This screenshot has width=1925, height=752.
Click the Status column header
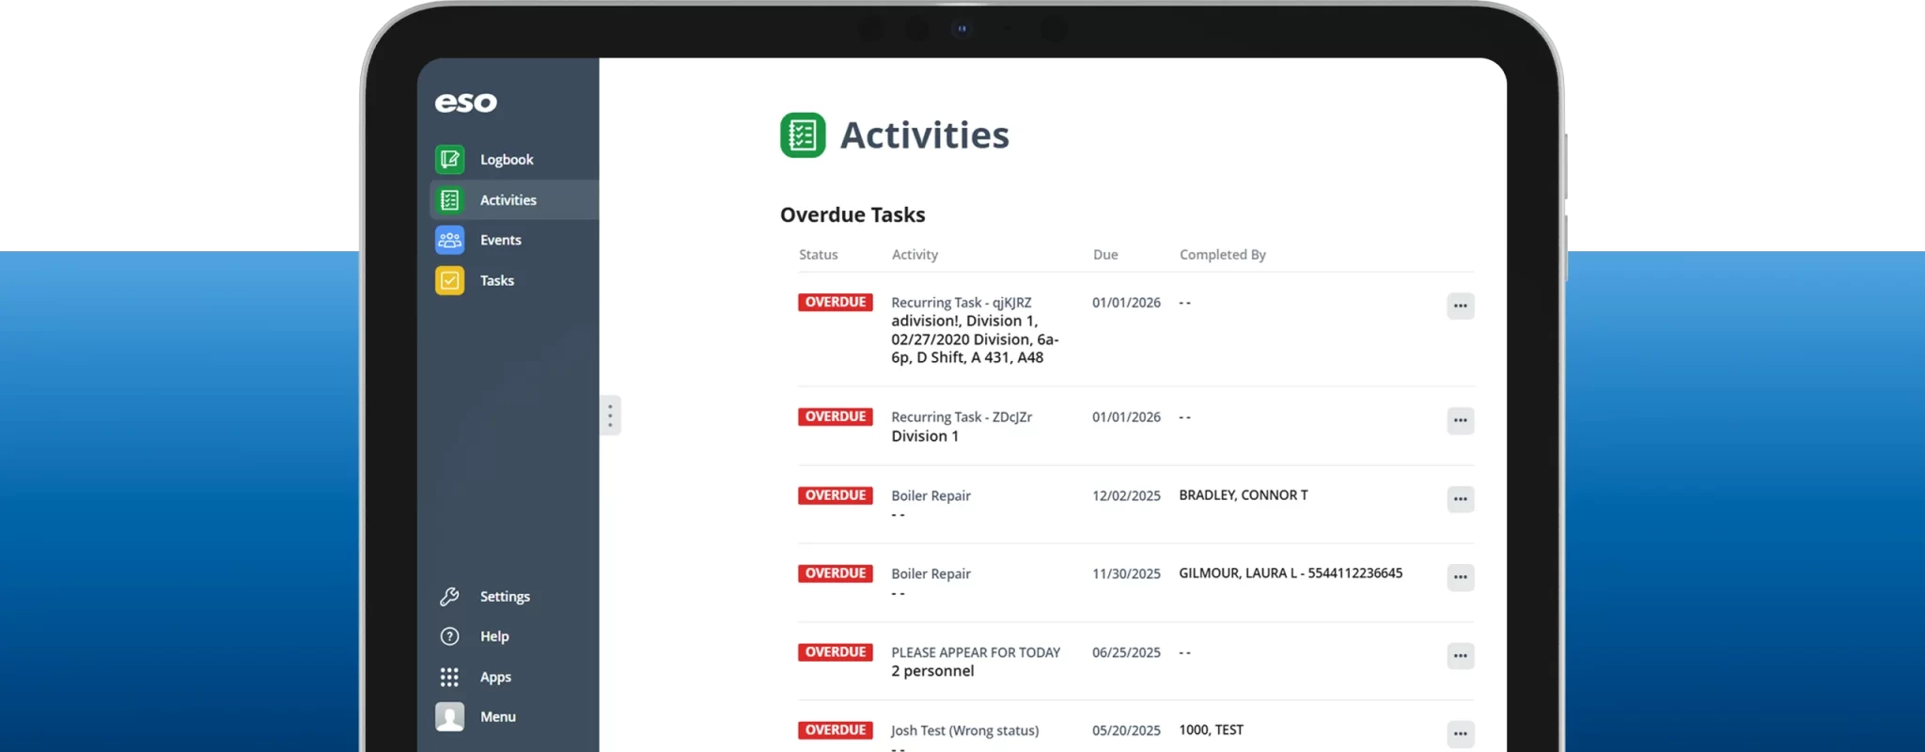click(x=818, y=255)
